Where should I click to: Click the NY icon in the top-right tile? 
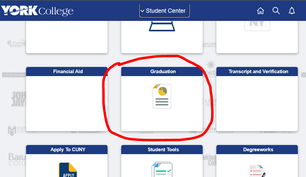click(257, 26)
